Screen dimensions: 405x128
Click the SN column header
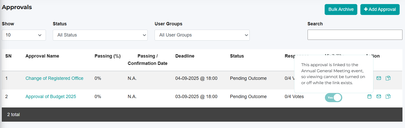tap(8, 56)
